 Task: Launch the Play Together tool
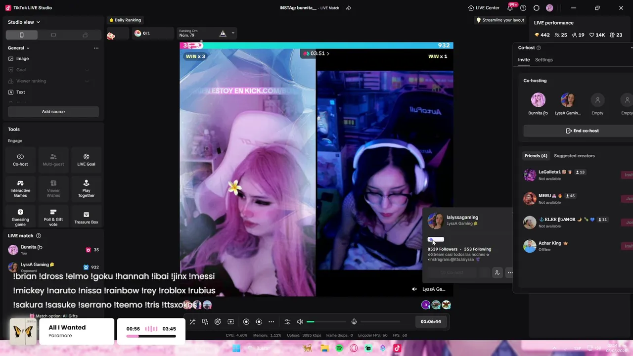tap(86, 188)
